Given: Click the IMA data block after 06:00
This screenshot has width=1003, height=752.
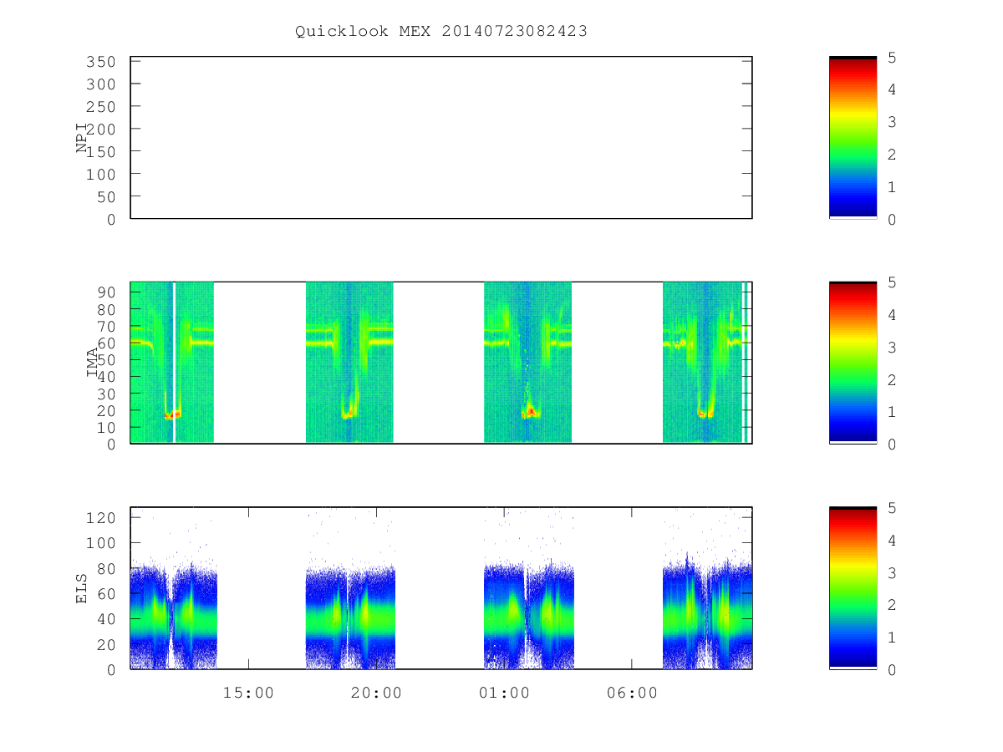Looking at the screenshot, I should [x=704, y=363].
